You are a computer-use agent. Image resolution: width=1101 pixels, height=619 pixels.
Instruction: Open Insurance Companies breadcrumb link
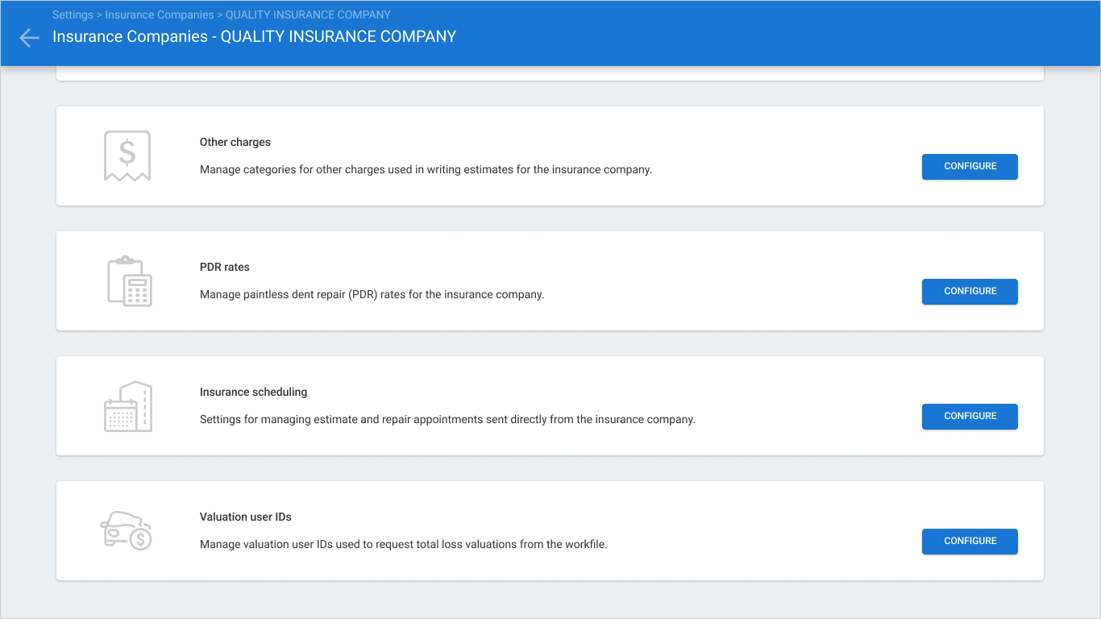pyautogui.click(x=160, y=15)
